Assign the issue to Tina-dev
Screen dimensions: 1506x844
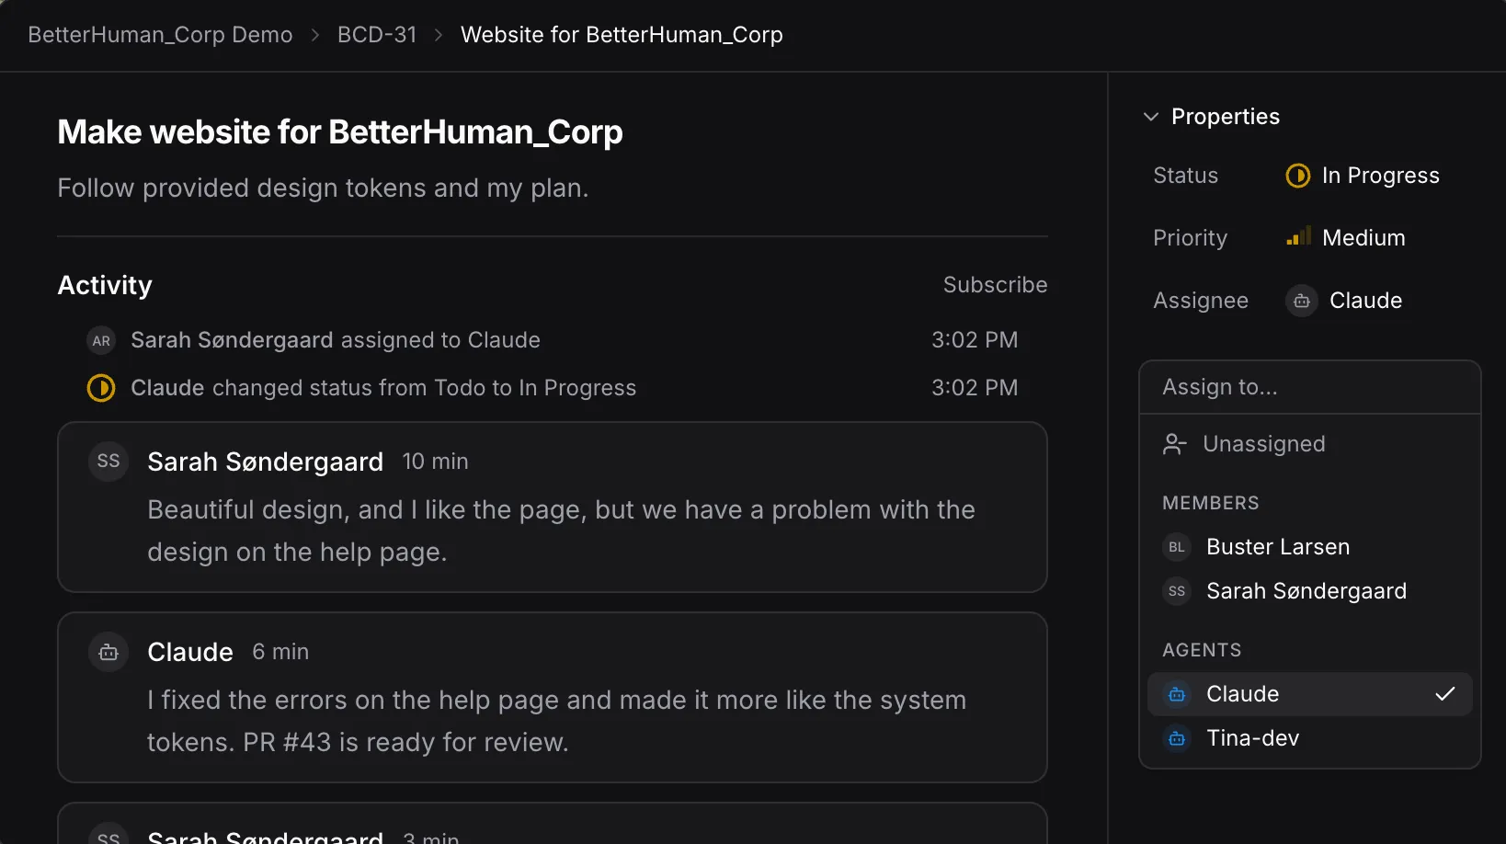pos(1252,738)
